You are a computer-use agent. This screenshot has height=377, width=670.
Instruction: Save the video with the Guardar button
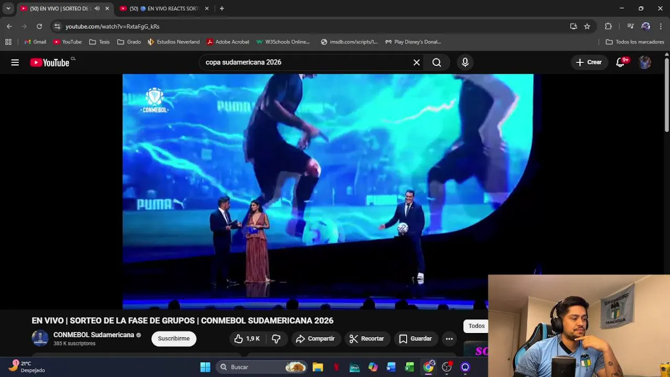416,339
